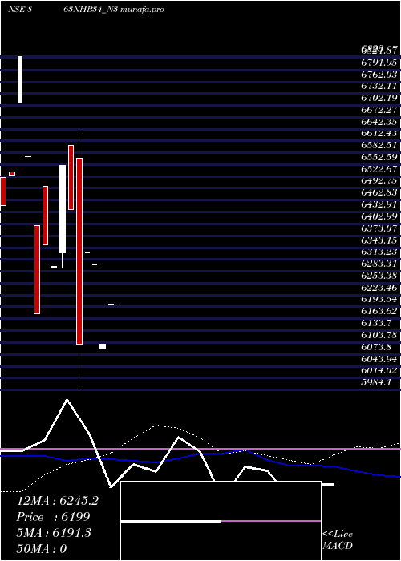Select the 6373.07 price value
Screen dimensions: 401x561
click(x=379, y=228)
